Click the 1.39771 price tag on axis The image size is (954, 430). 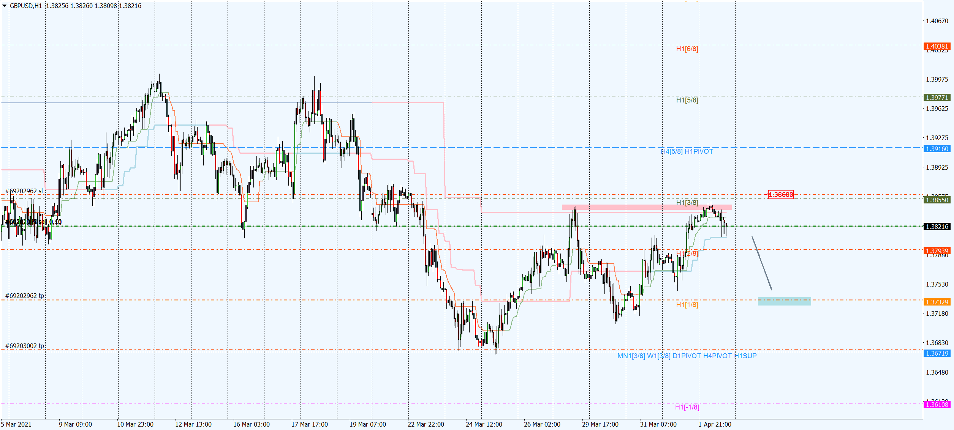pos(937,98)
